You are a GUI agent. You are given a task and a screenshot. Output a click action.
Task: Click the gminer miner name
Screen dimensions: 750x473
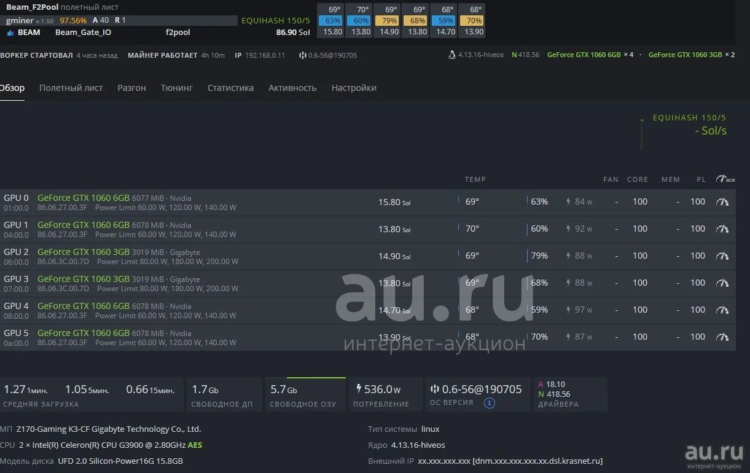20,20
